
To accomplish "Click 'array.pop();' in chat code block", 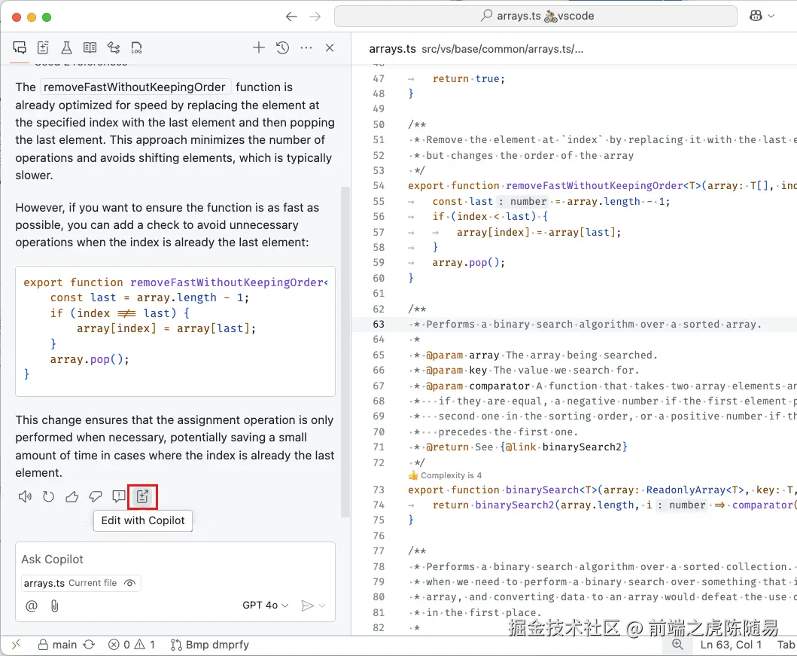I will 90,359.
